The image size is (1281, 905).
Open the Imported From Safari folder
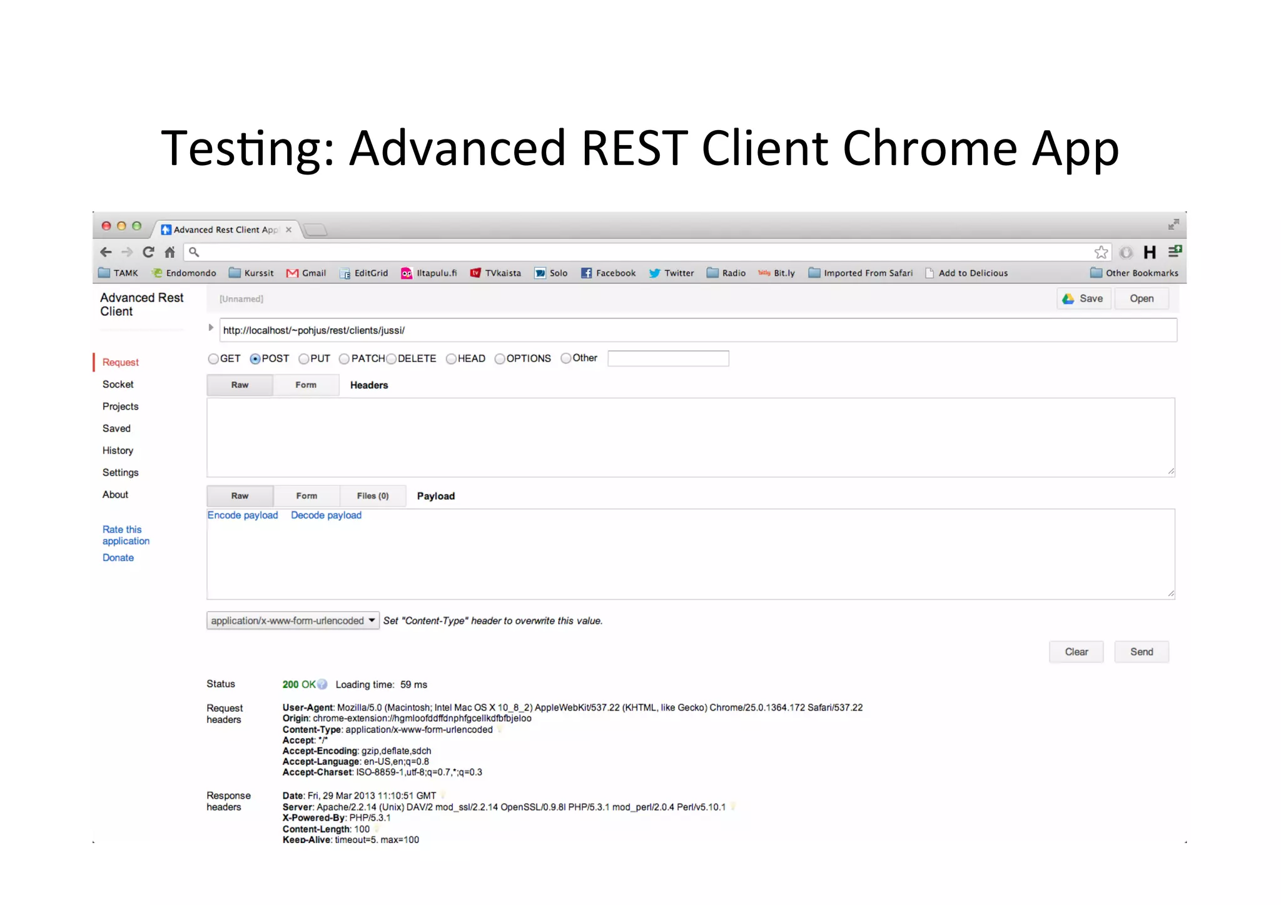pos(861,273)
